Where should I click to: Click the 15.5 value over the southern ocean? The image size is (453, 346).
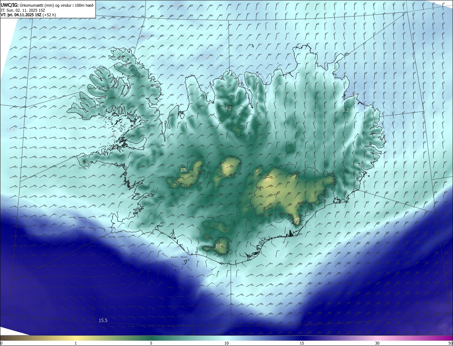tap(103, 321)
